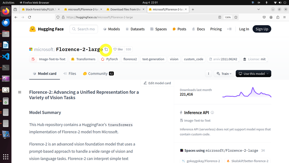Bookmark this page with the star icon
This screenshot has width=289, height=163.
pos(236,17)
